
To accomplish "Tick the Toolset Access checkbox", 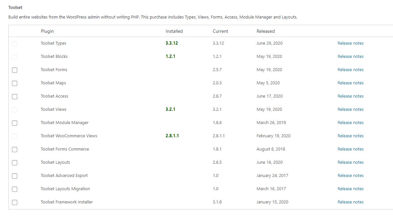I will (x=15, y=97).
